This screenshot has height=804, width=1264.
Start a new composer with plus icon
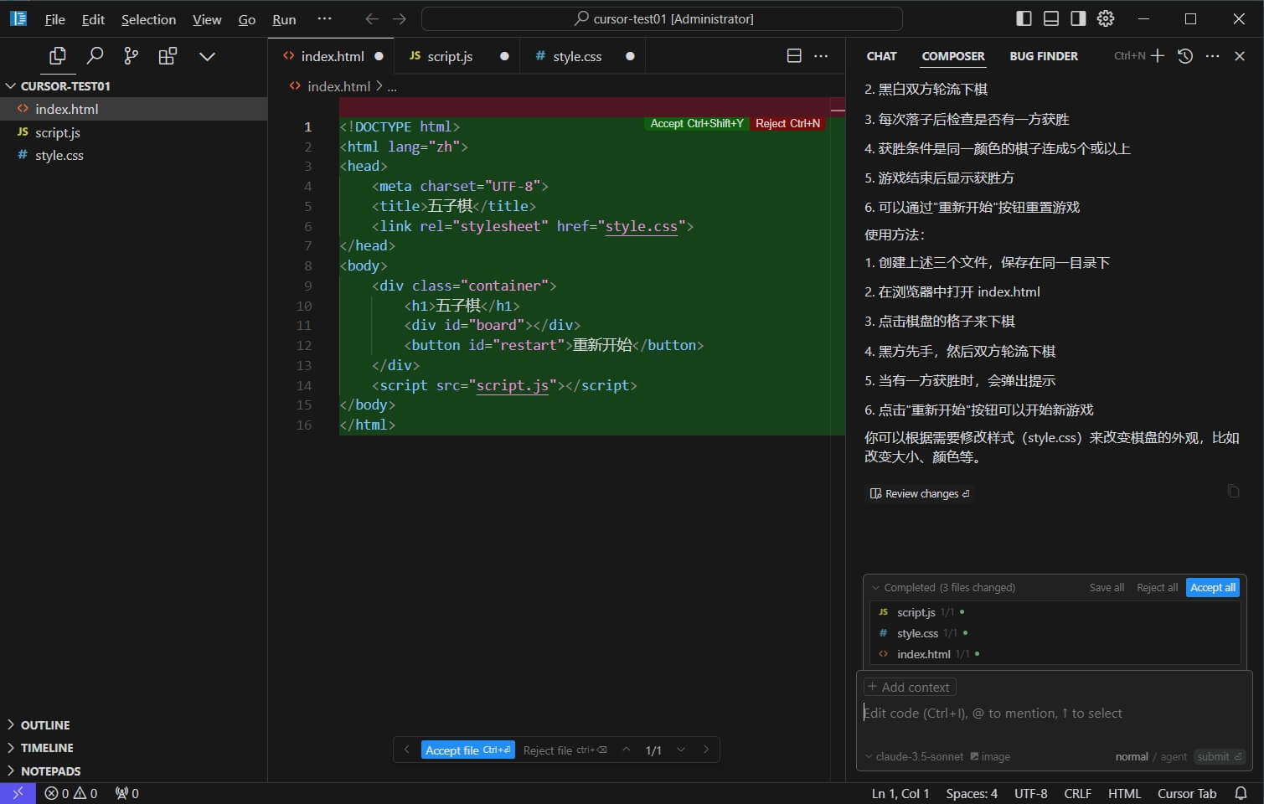(1158, 56)
